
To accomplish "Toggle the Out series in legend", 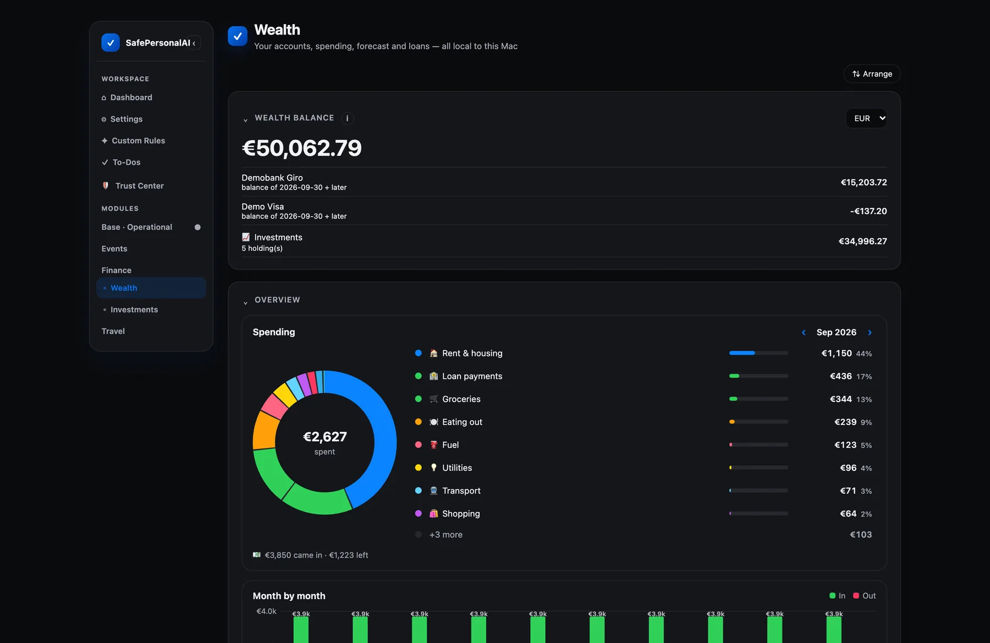I will click(x=864, y=596).
